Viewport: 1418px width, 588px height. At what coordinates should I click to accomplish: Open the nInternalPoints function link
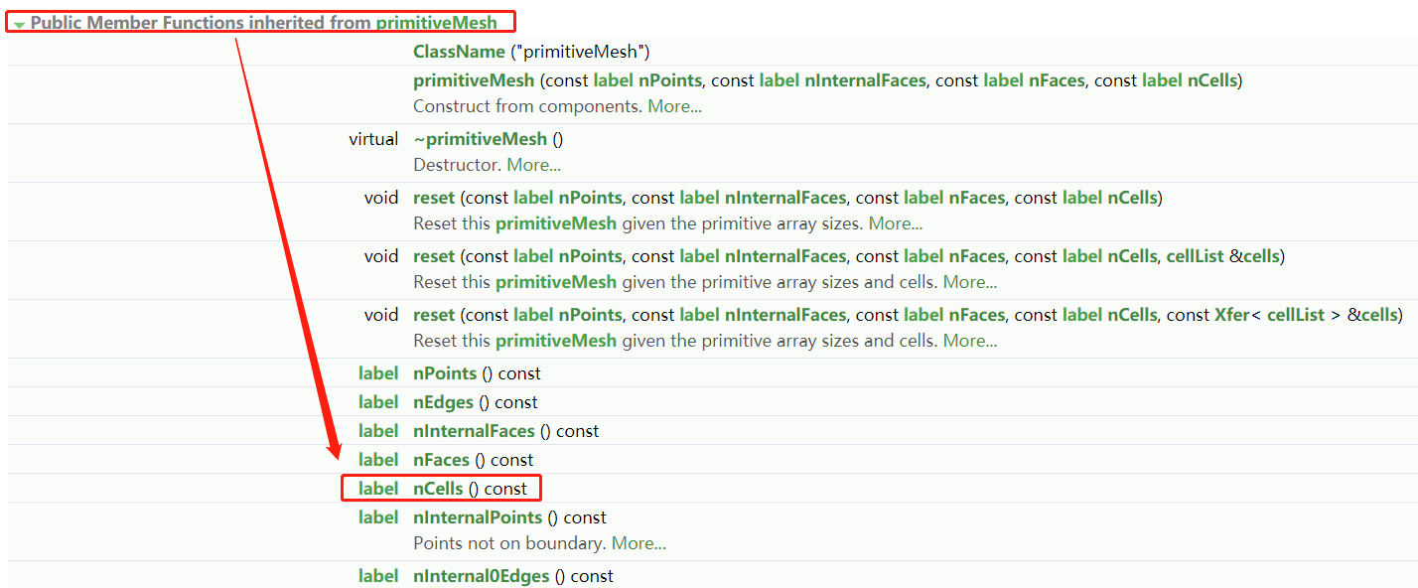pos(478,517)
